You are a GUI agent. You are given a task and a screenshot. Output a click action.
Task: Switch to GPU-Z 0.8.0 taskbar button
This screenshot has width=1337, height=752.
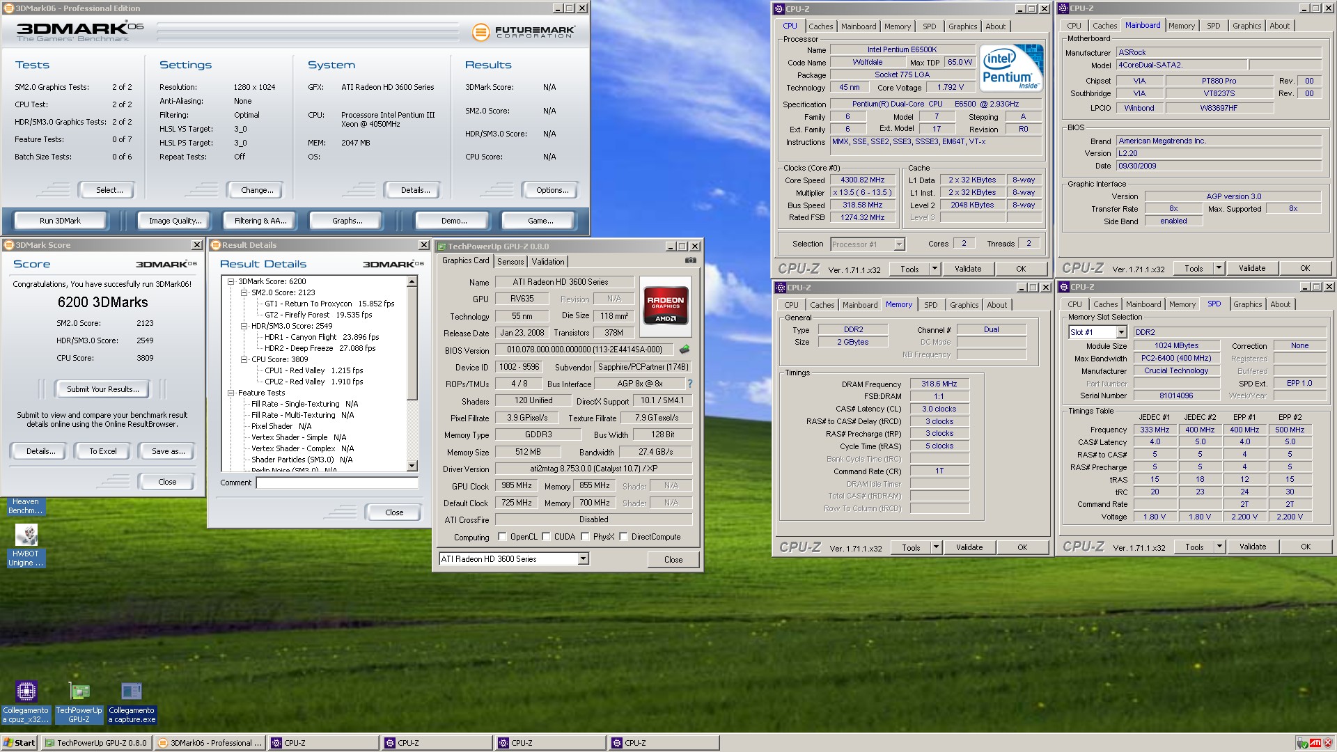click(96, 743)
